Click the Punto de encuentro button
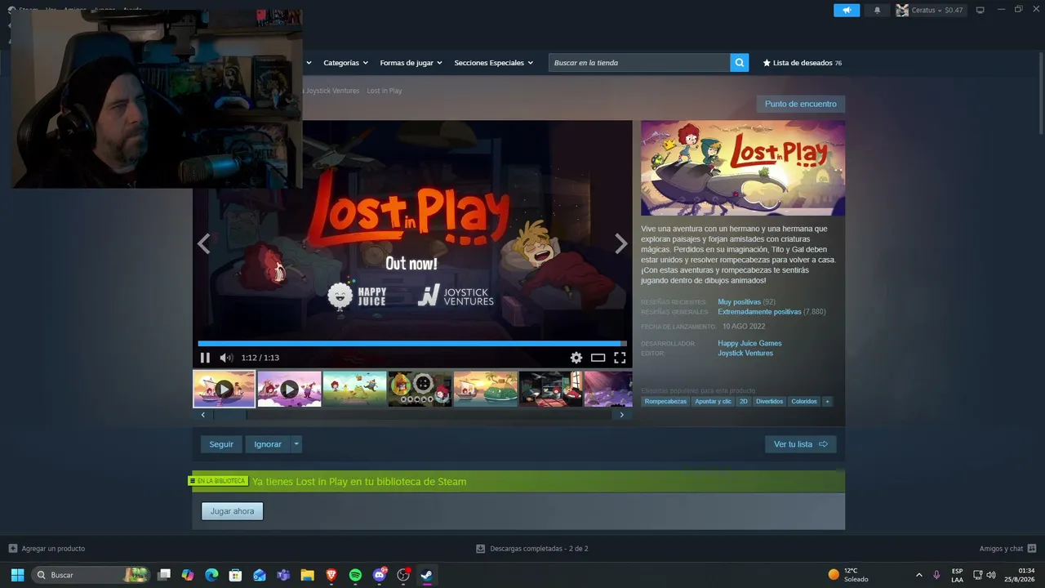1045x588 pixels. coord(801,104)
